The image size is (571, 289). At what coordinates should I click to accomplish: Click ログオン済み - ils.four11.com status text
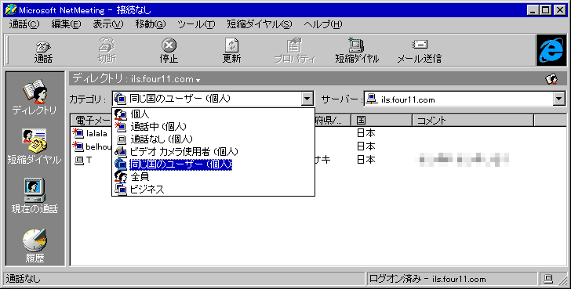(427, 279)
